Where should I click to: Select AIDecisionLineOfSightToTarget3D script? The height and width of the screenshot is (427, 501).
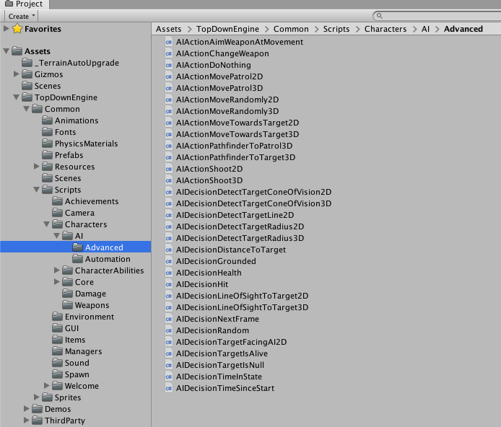[x=242, y=308]
